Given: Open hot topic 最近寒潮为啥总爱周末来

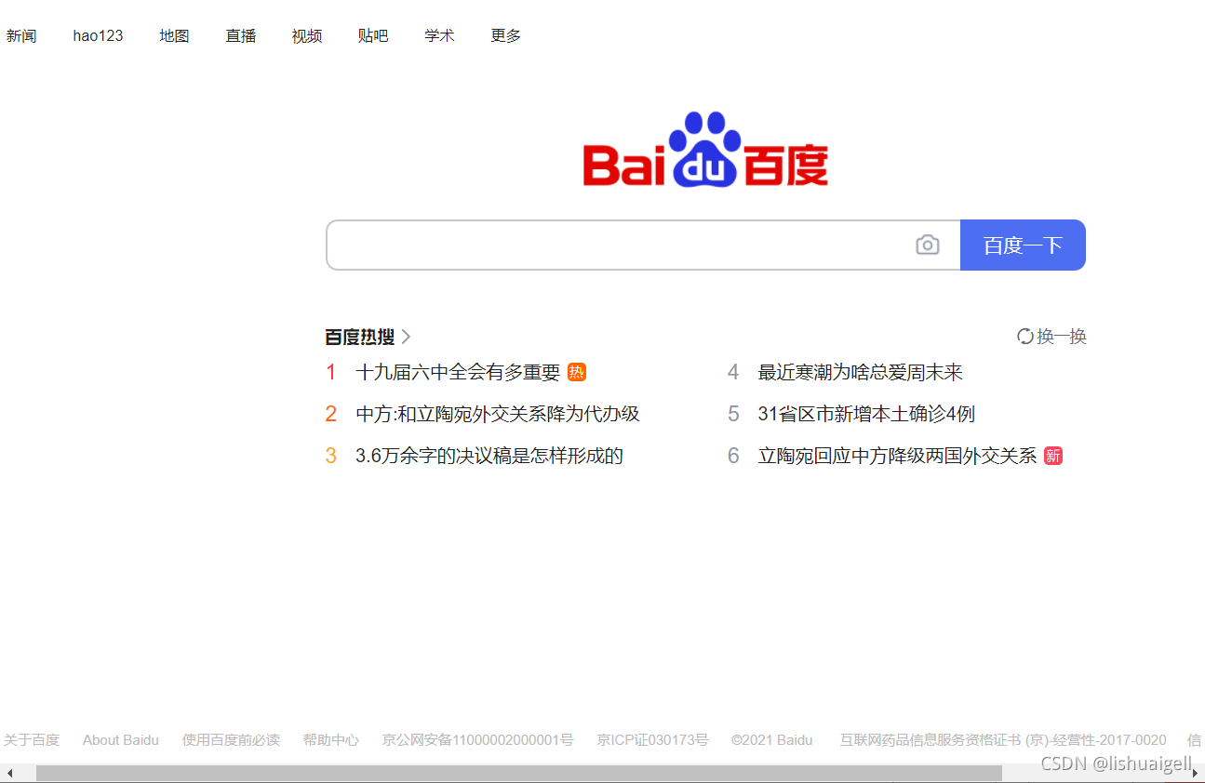Looking at the screenshot, I should (861, 372).
